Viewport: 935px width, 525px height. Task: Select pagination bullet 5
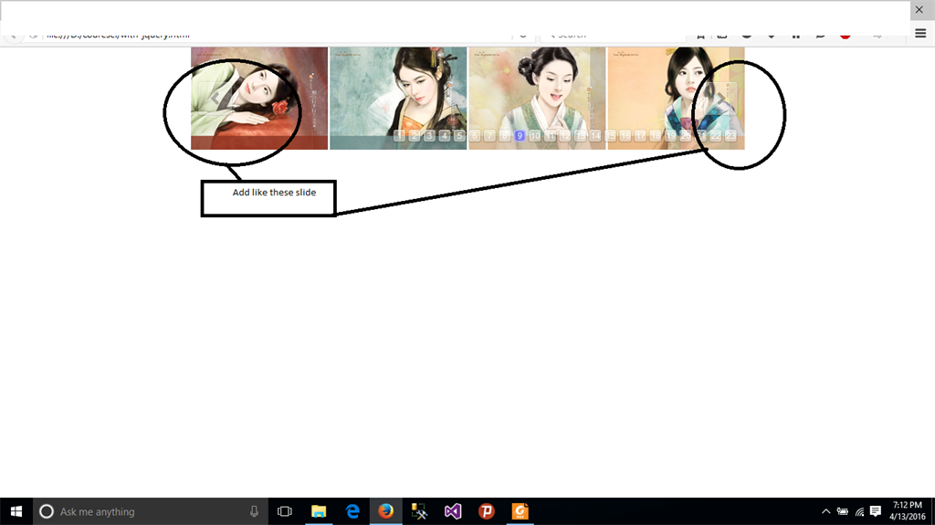tap(459, 136)
